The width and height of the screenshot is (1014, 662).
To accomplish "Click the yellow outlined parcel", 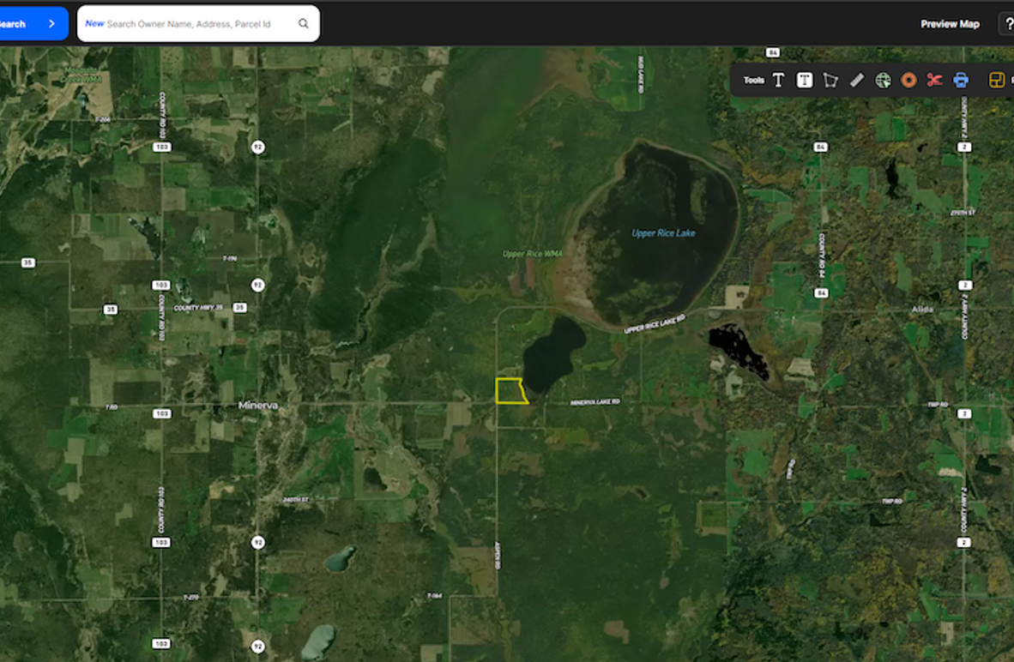I will (x=510, y=391).
